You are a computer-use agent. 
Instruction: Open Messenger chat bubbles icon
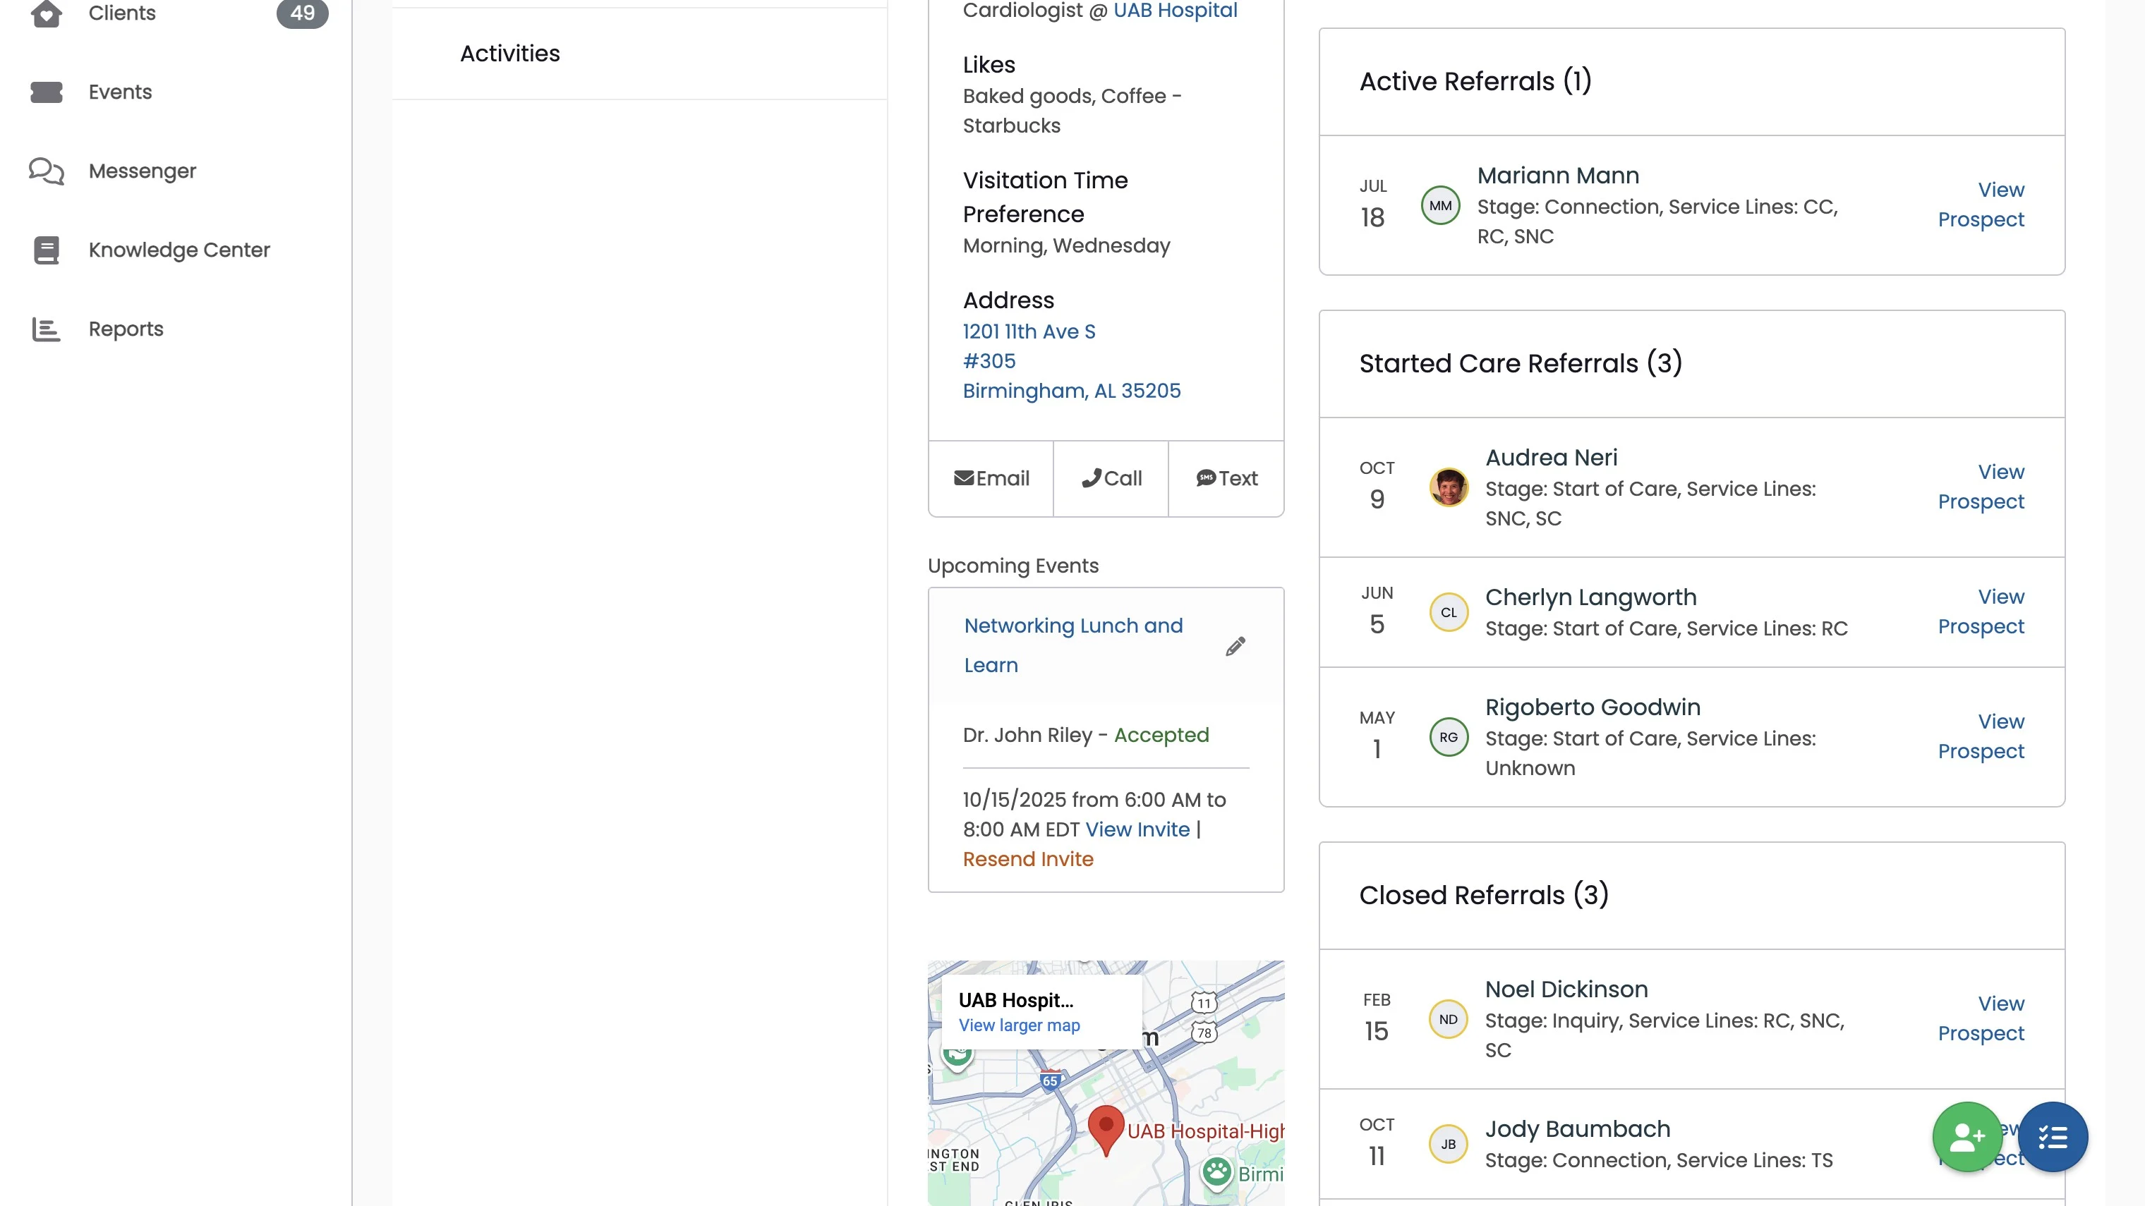[x=46, y=171]
